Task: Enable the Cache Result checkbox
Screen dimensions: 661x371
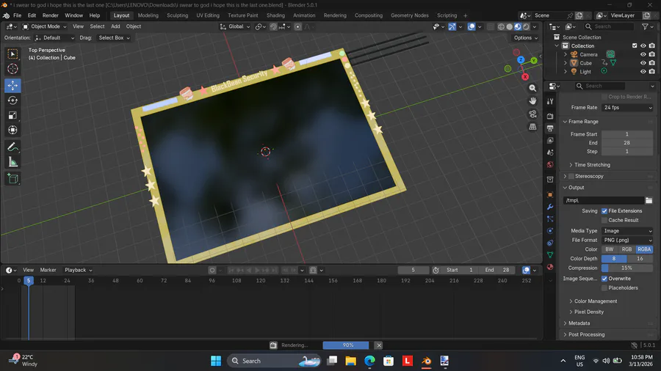Action: pos(604,220)
